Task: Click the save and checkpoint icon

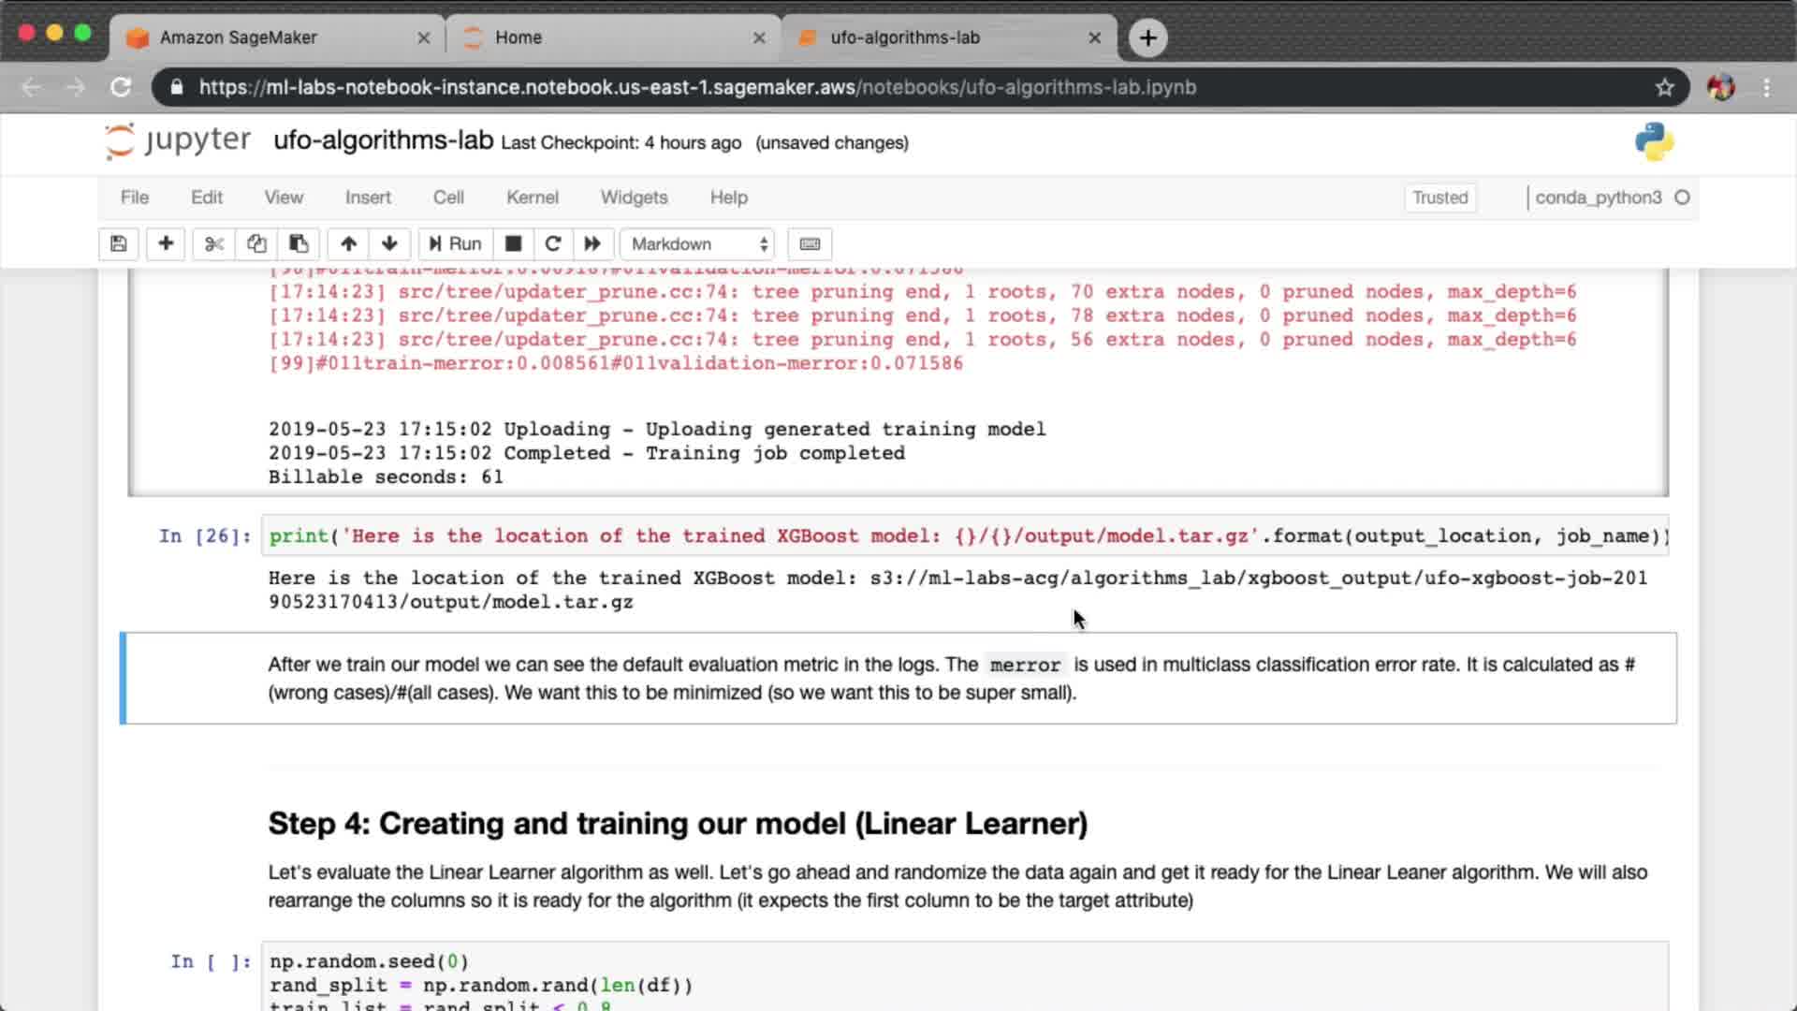Action: coord(118,244)
